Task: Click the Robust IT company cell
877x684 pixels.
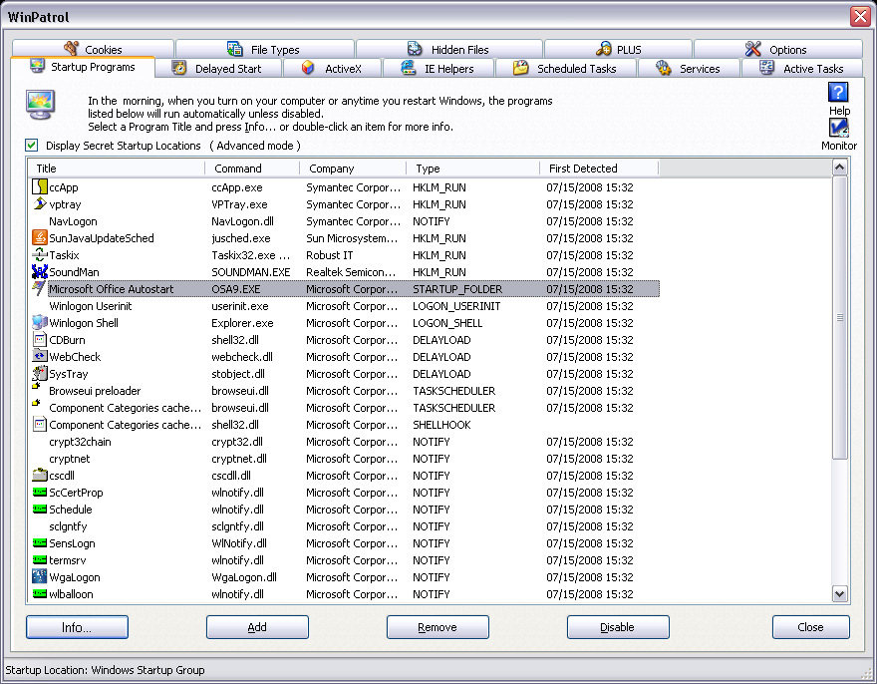Action: [330, 254]
